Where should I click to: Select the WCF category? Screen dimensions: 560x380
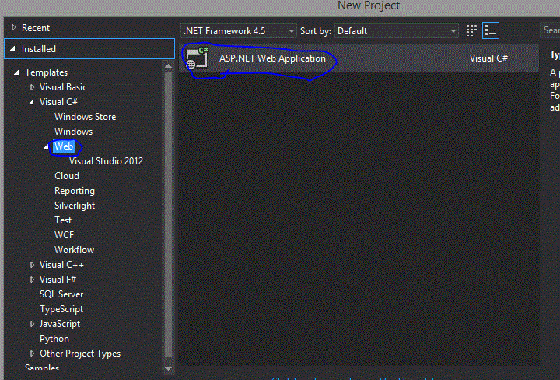click(64, 235)
